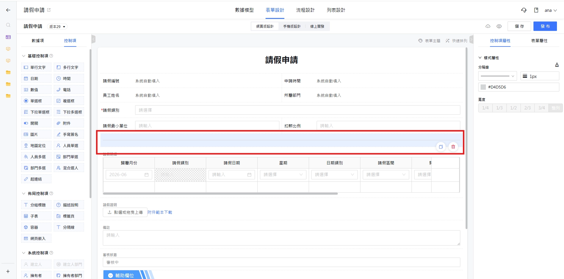This screenshot has height=279, width=564.
Task: Add new item with plus icon
Action: tap(8, 271)
